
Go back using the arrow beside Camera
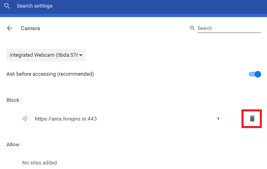click(x=10, y=28)
